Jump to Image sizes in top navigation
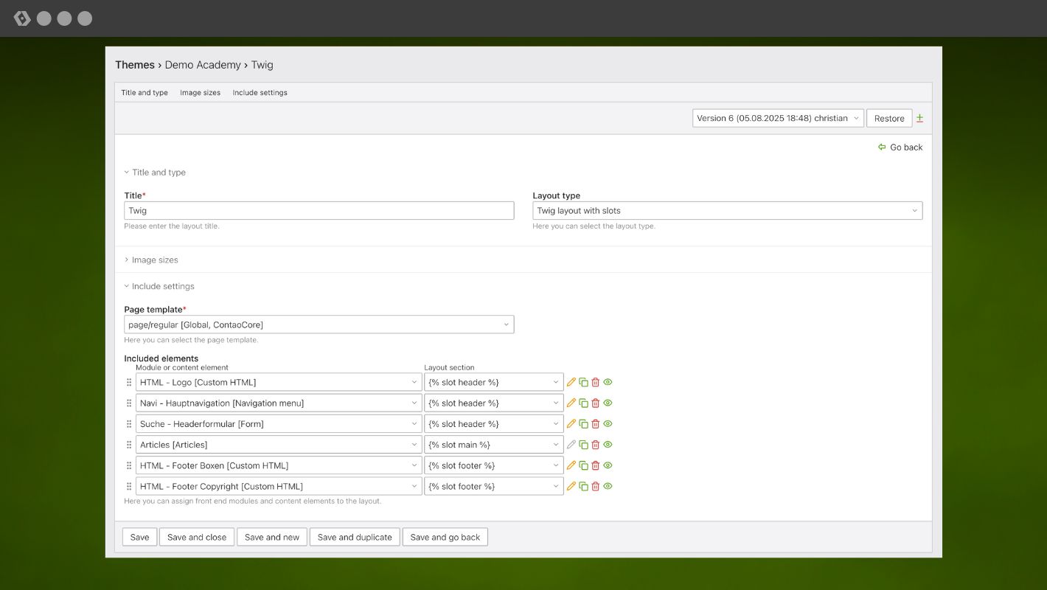 [x=200, y=93]
